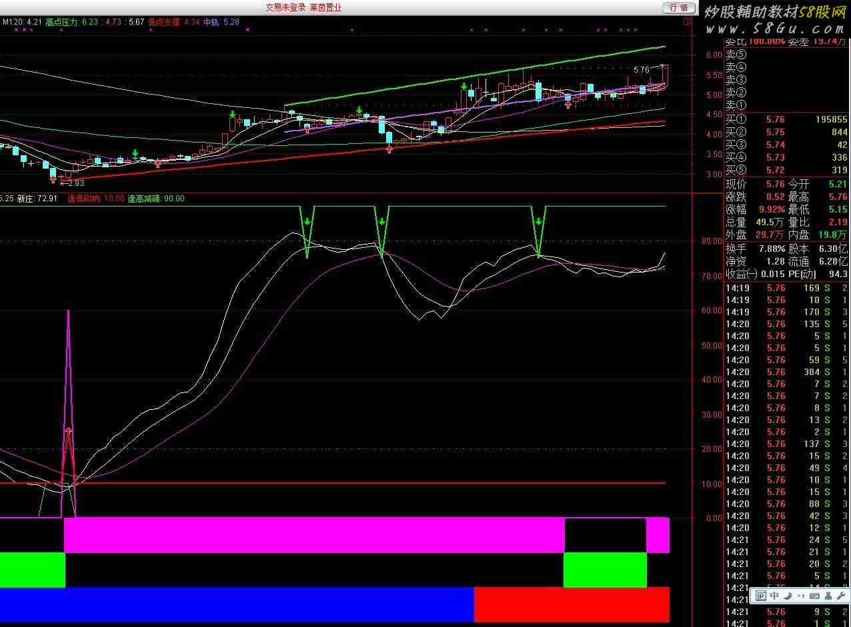Click the 买① bid price row
Image resolution: width=851 pixels, height=627 pixels.
(786, 120)
